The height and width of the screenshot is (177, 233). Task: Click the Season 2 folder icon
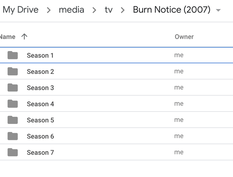(13, 71)
